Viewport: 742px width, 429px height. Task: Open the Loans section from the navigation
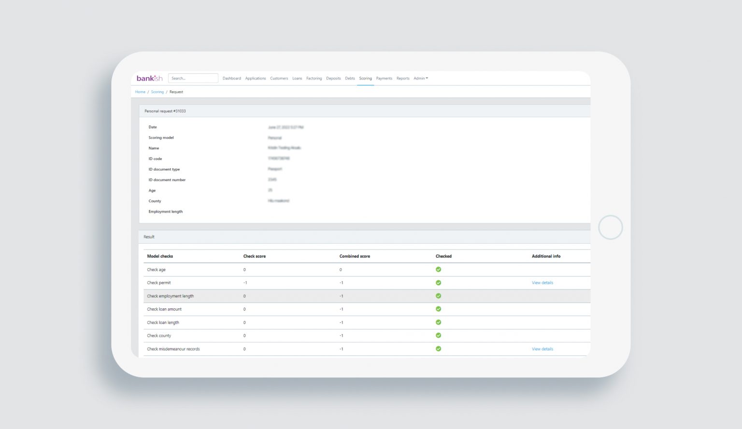coord(297,78)
